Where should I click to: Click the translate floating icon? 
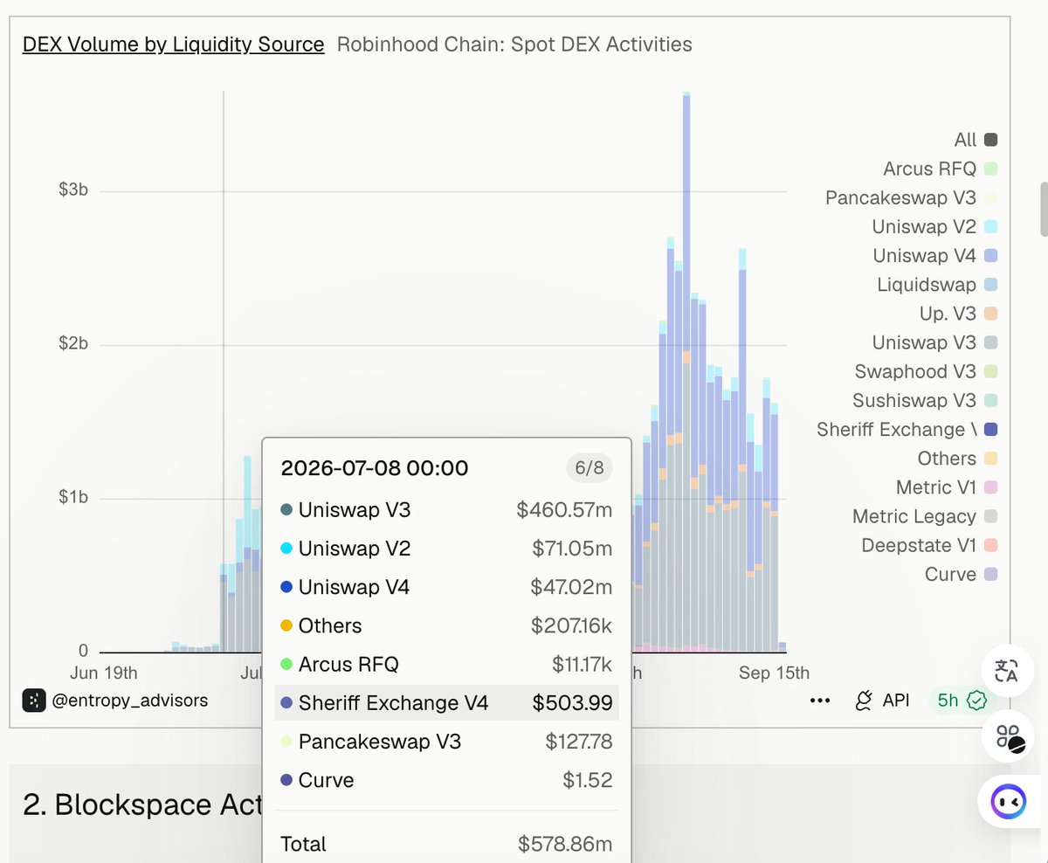(1006, 671)
